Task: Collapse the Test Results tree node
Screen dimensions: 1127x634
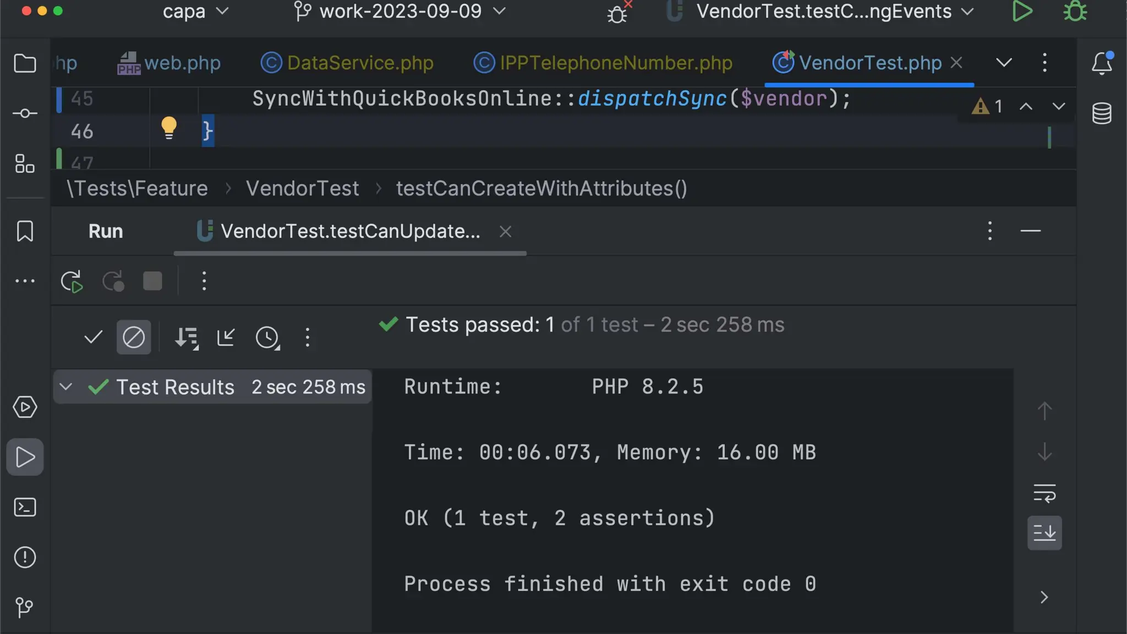Action: 66,387
